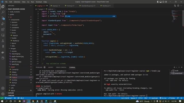The image size is (184, 103).
Task: Expand the node_modules folder
Action: coord(15,12)
